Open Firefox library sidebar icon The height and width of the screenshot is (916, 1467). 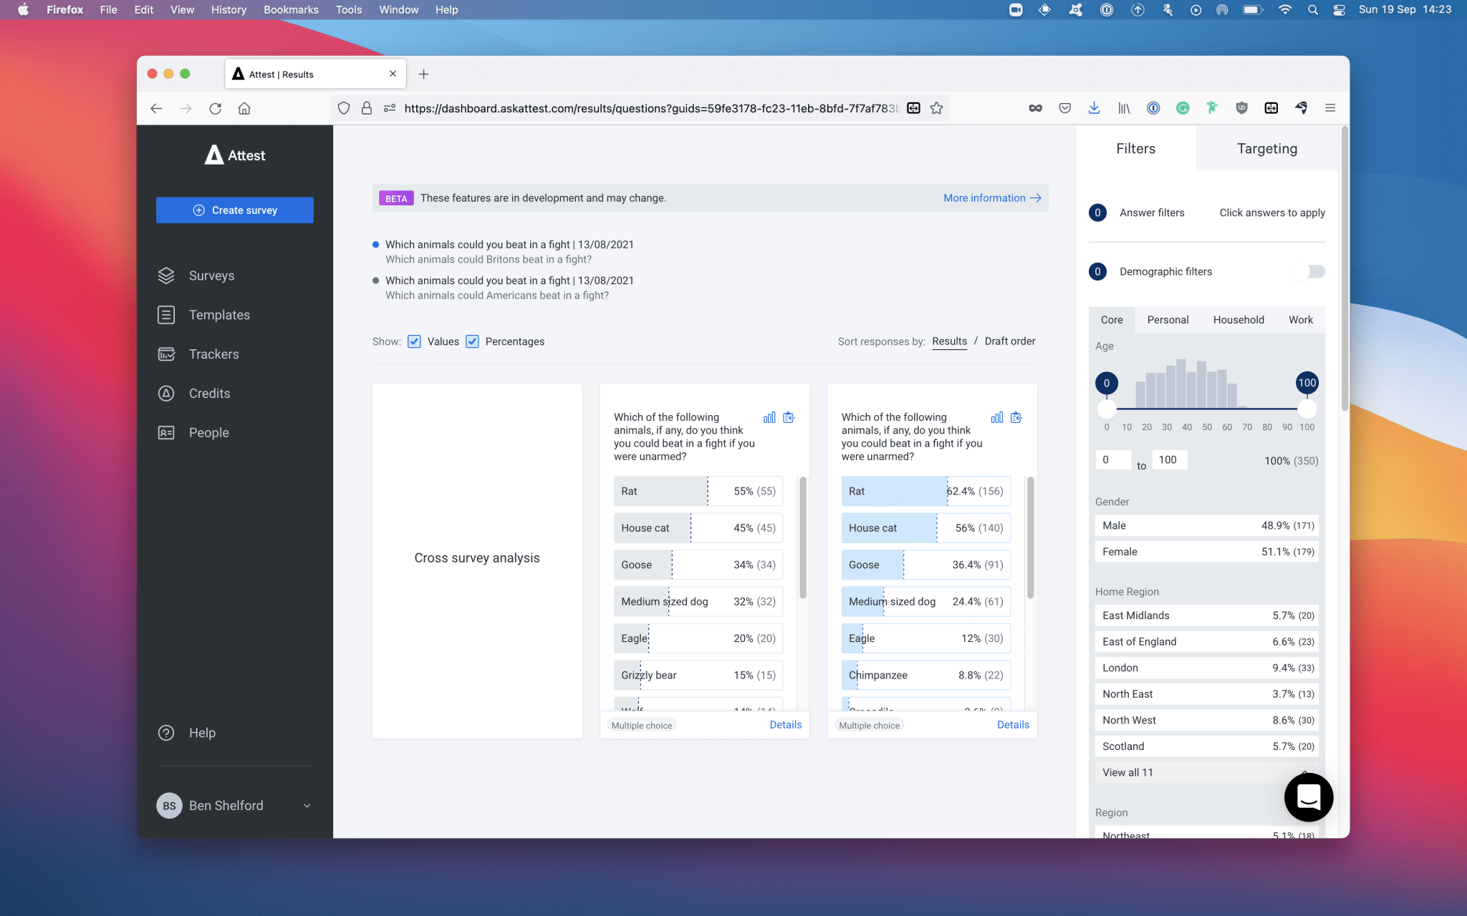coord(1124,108)
